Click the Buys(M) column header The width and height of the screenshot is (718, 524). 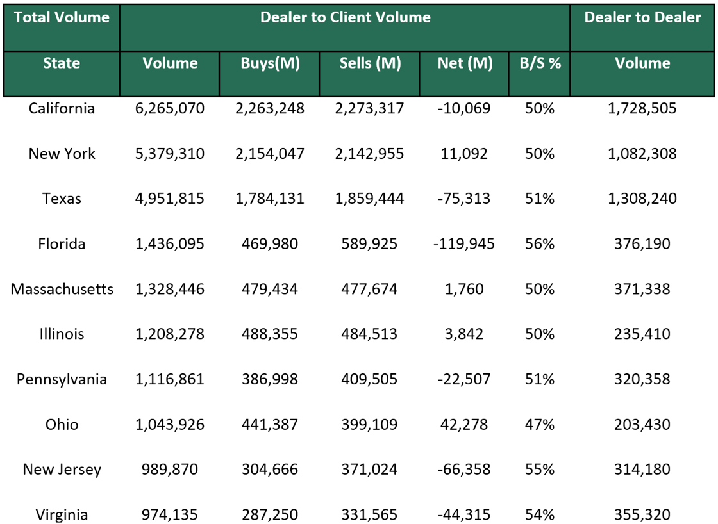269,63
